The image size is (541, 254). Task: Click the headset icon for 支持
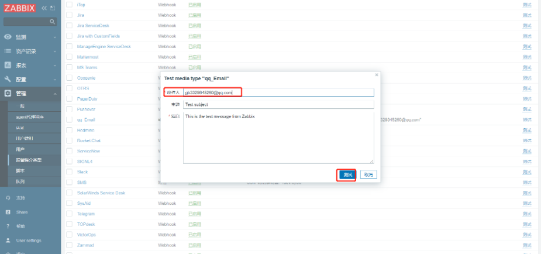pos(8,198)
